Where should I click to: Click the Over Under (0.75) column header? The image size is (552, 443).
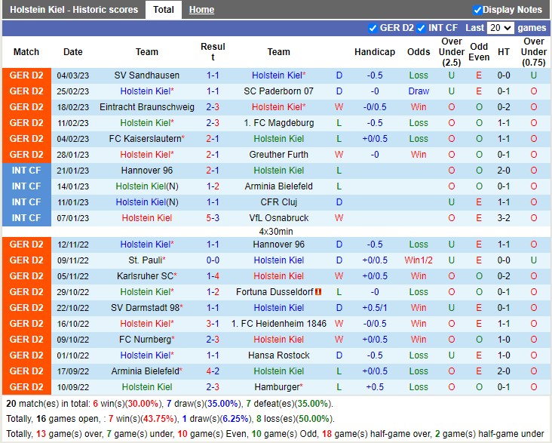pyautogui.click(x=534, y=52)
